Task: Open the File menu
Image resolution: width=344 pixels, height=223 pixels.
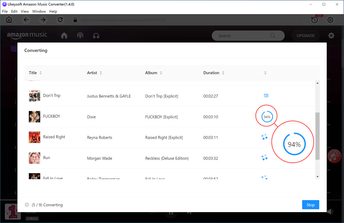Action: coord(5,11)
